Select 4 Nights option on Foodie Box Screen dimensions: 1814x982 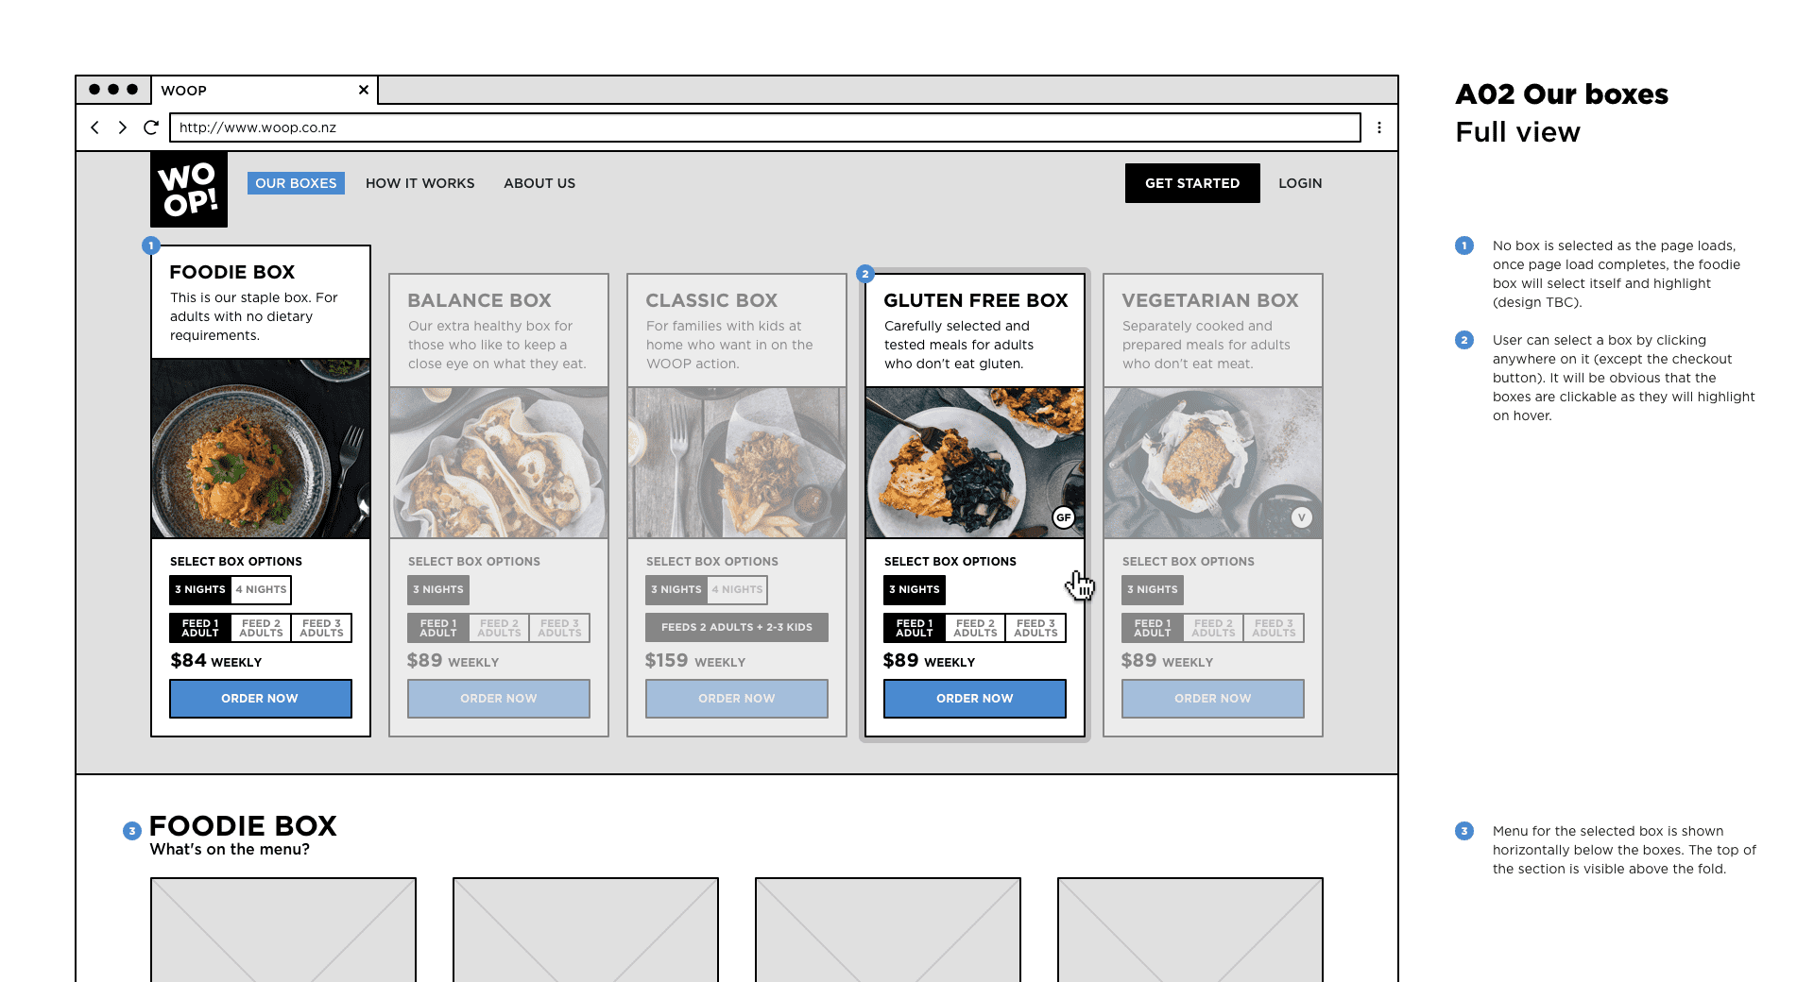tap(260, 589)
